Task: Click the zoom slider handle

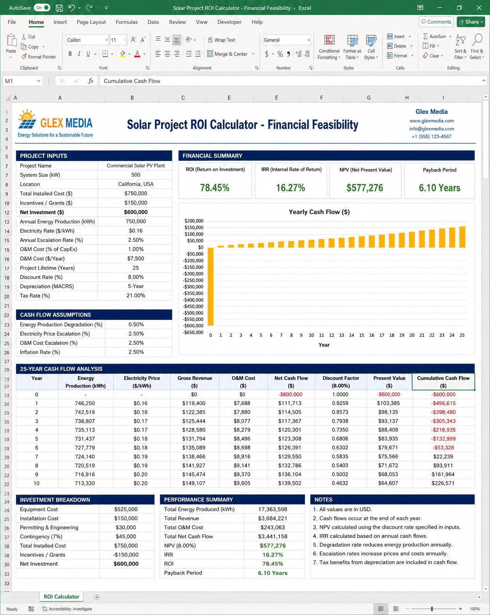Action: (432, 609)
